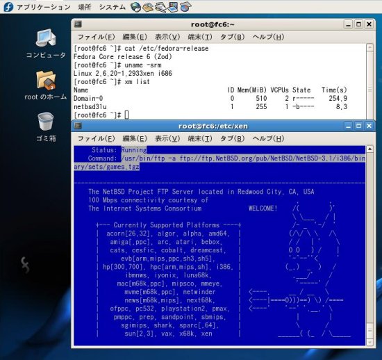
Task: Launch the web browser globe icon
Action: click(x=135, y=7)
